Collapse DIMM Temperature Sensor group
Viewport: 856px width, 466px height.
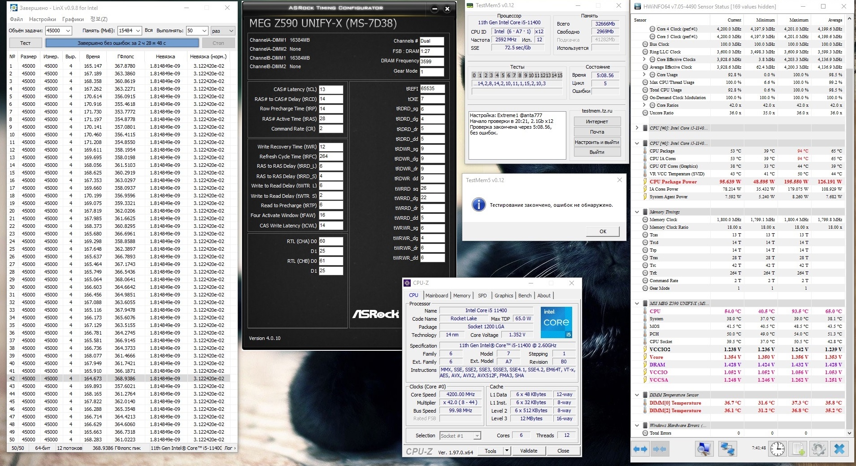coord(637,395)
